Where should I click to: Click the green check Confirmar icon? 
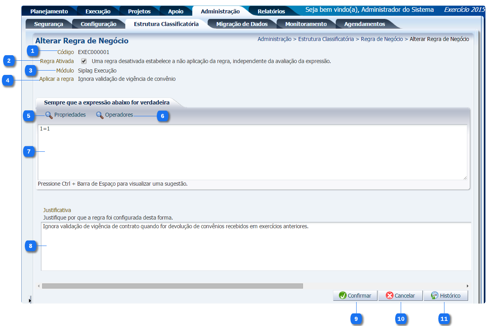pos(342,296)
